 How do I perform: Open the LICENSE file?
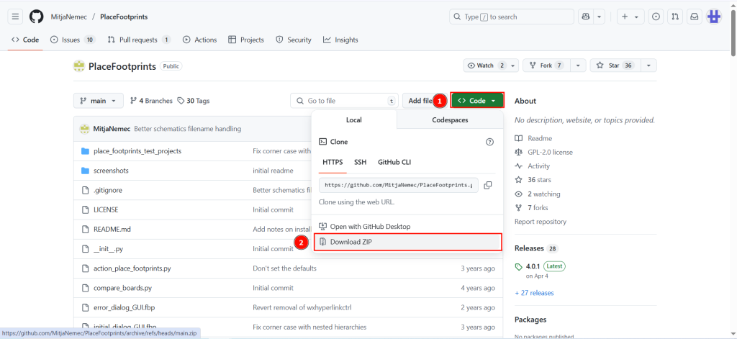click(106, 209)
